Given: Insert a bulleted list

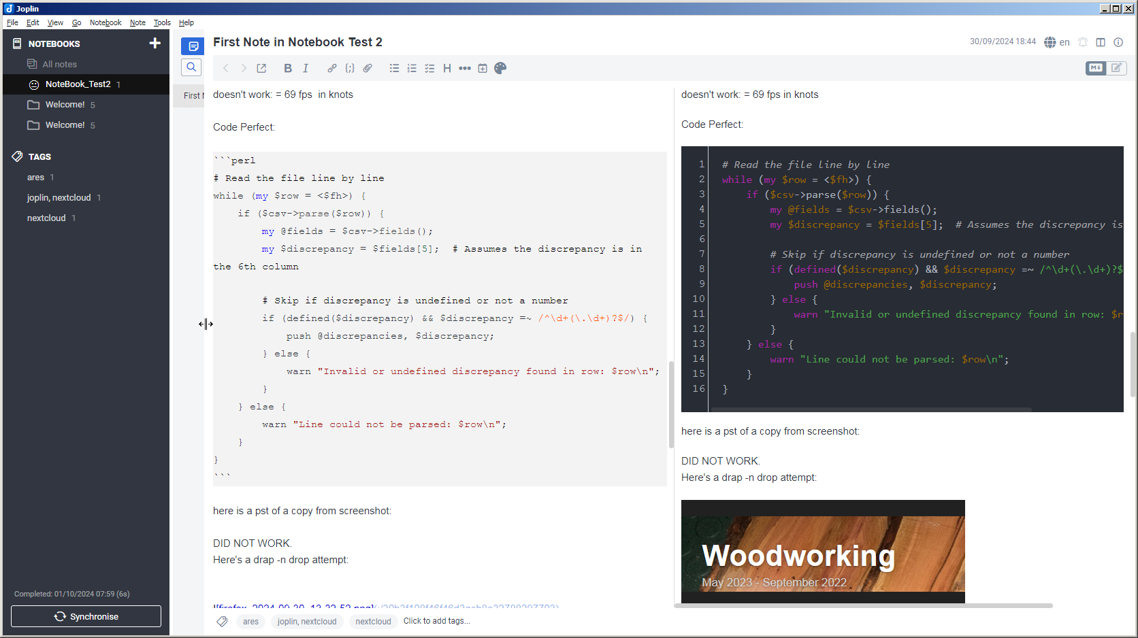Looking at the screenshot, I should [394, 68].
